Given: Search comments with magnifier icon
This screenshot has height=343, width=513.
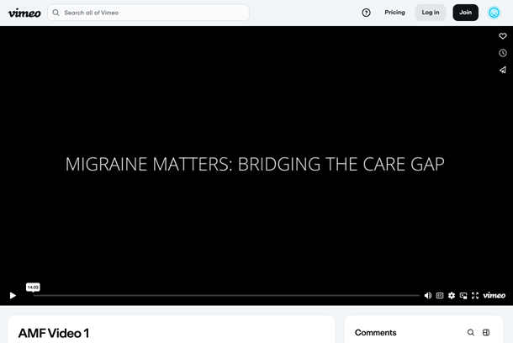Looking at the screenshot, I should [470, 333].
